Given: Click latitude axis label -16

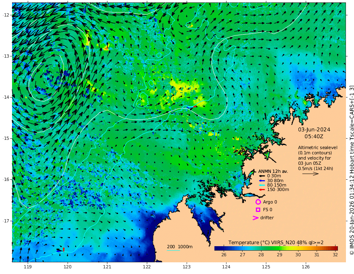Looking at the screenshot, I should click(6, 179).
